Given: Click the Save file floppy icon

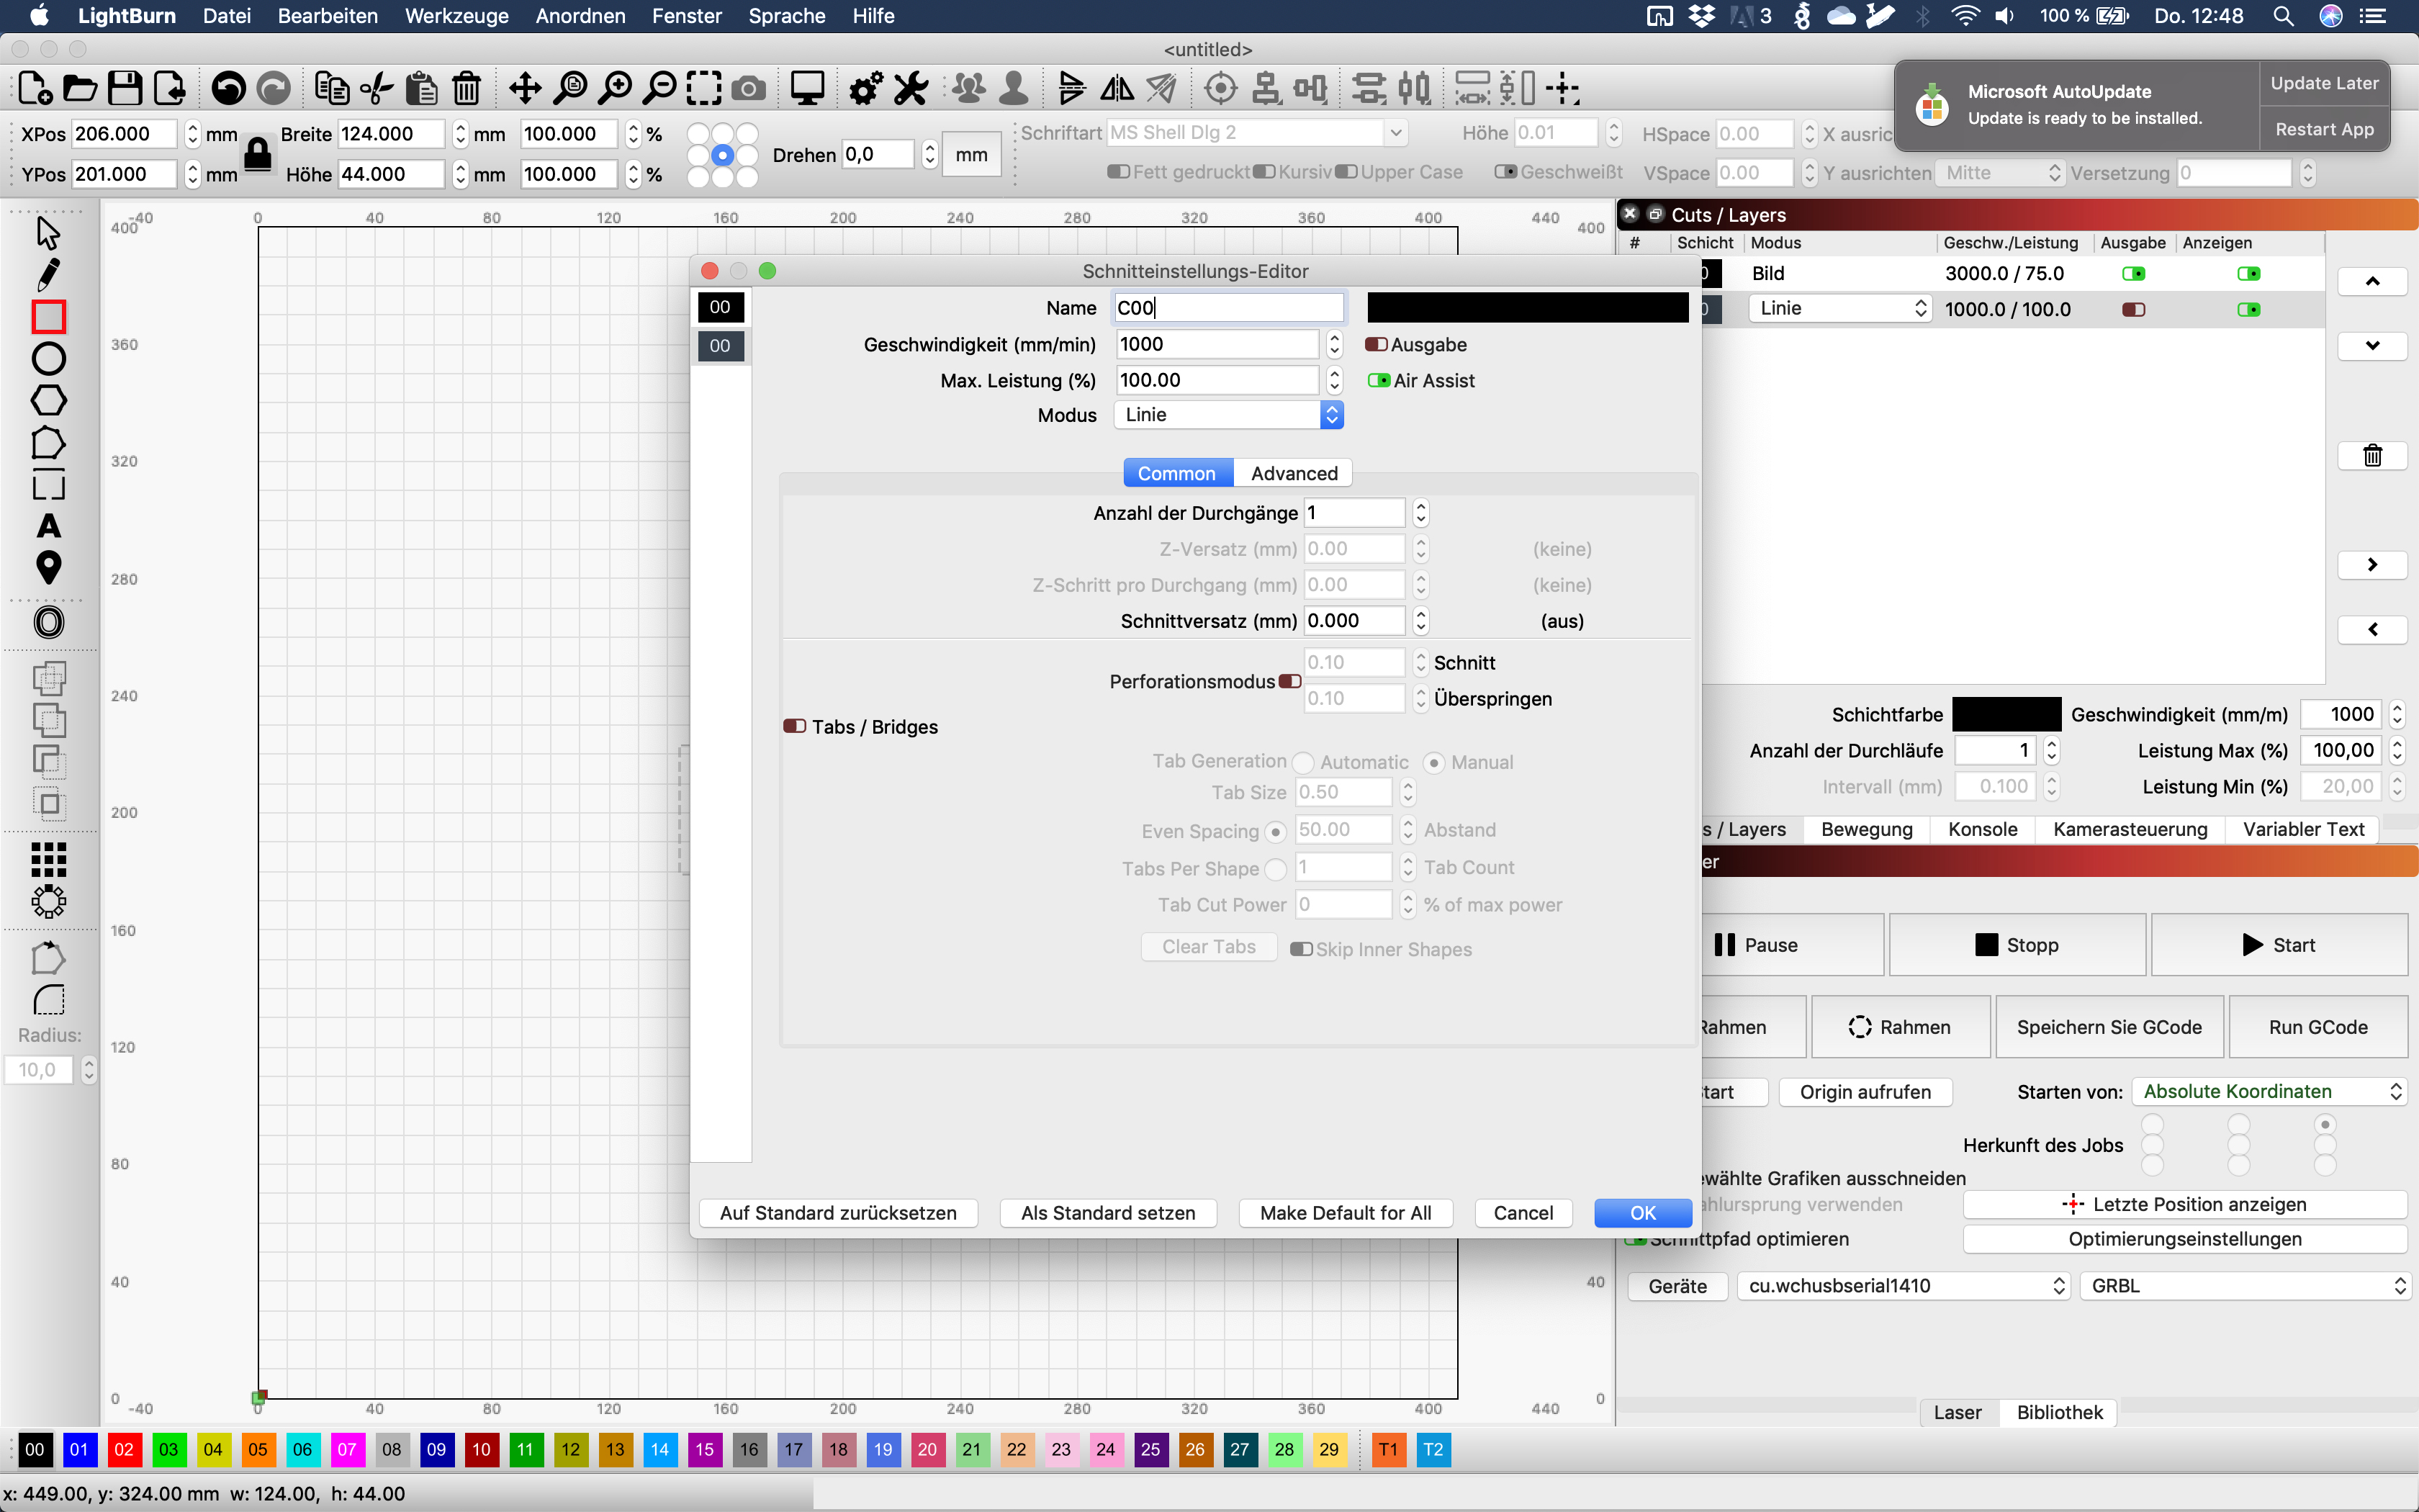Looking at the screenshot, I should pyautogui.click(x=125, y=89).
